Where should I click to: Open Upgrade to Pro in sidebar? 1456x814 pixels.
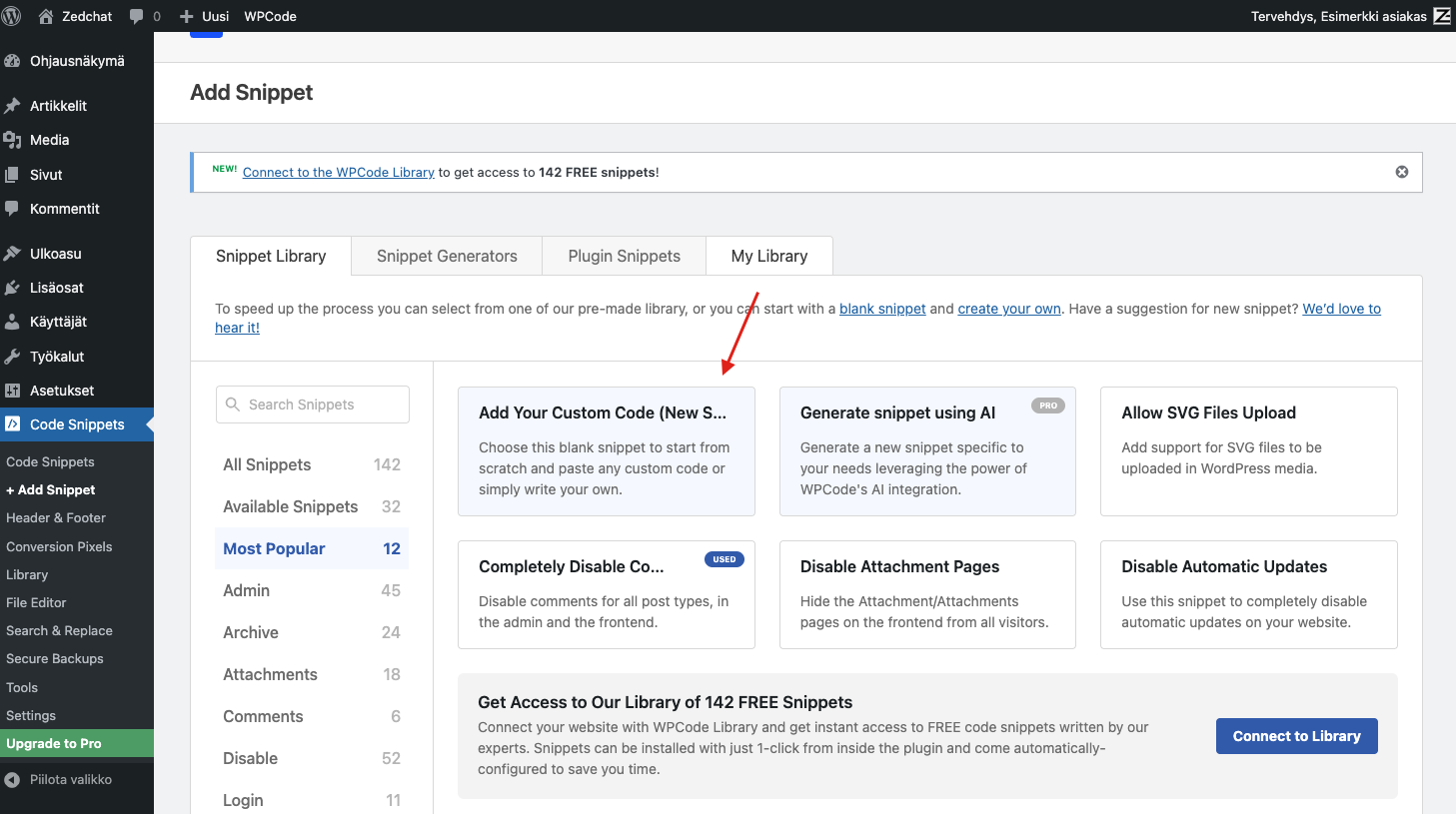(54, 743)
